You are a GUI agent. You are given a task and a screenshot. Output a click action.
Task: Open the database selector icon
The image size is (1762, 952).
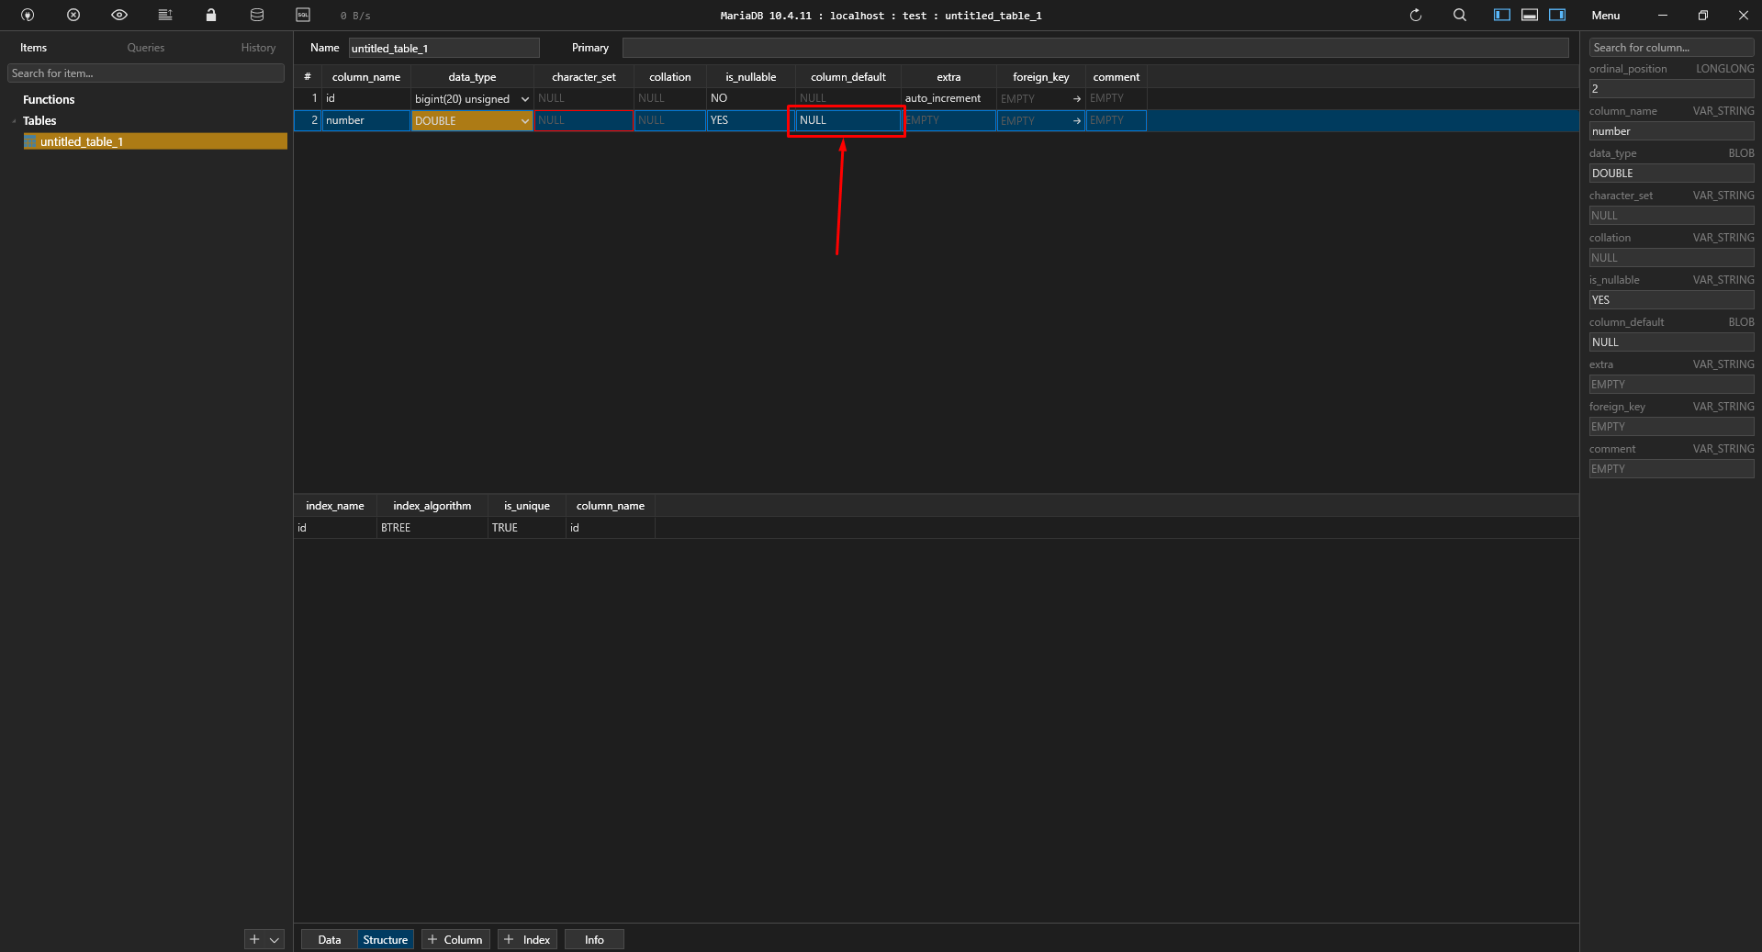(x=256, y=15)
